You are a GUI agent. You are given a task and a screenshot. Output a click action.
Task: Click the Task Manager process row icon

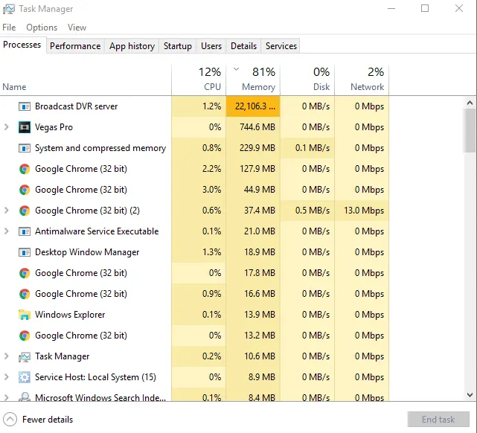click(25, 356)
